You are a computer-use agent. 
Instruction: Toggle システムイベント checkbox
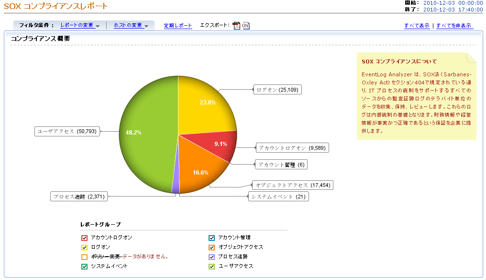tap(85, 266)
